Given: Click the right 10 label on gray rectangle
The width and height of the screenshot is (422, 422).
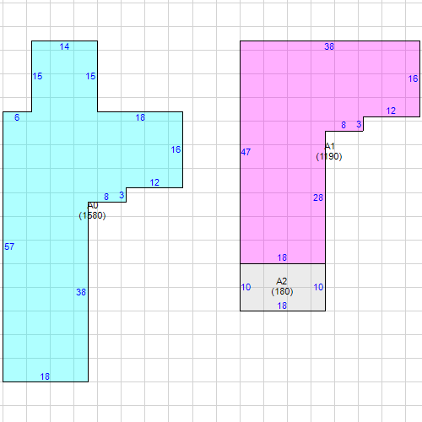Looking at the screenshot, I should point(318,287).
